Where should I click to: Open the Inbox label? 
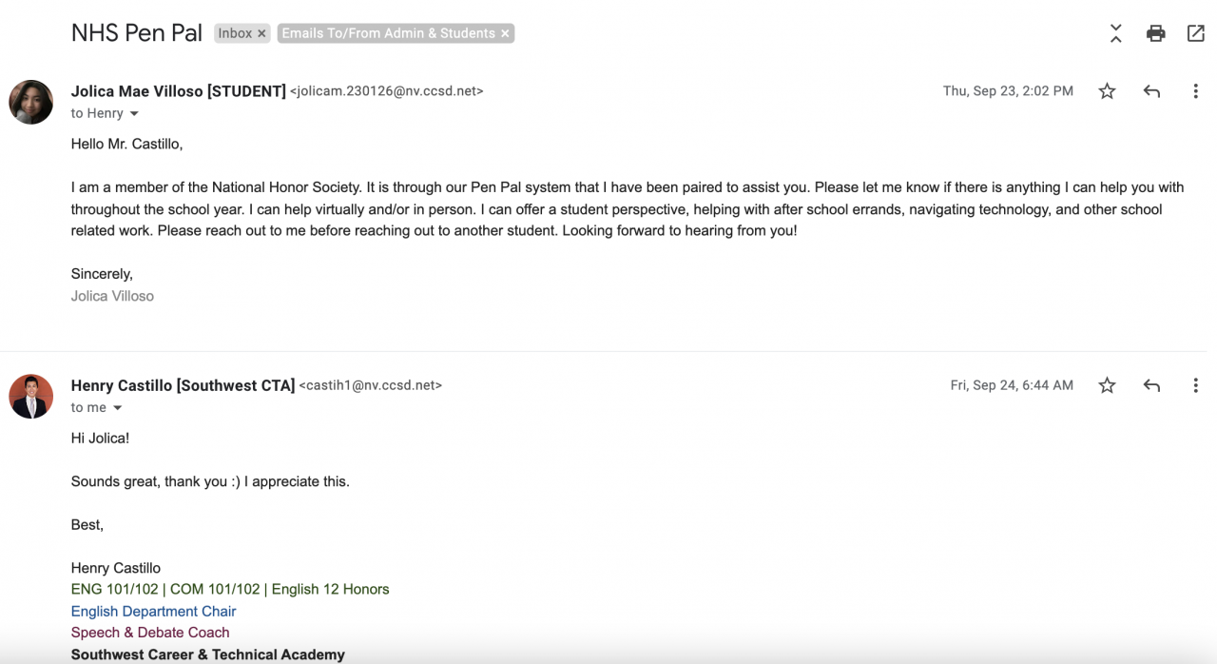(x=235, y=33)
